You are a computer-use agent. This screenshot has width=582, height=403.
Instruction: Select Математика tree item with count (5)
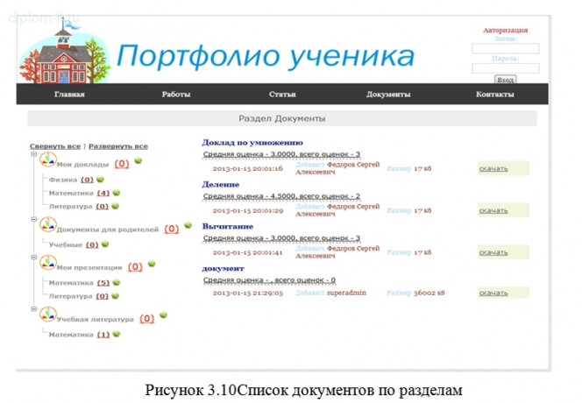pyautogui.click(x=71, y=283)
